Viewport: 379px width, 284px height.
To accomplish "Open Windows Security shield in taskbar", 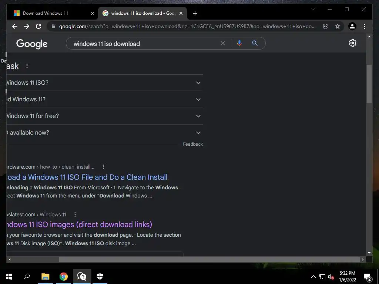I will coord(100,277).
